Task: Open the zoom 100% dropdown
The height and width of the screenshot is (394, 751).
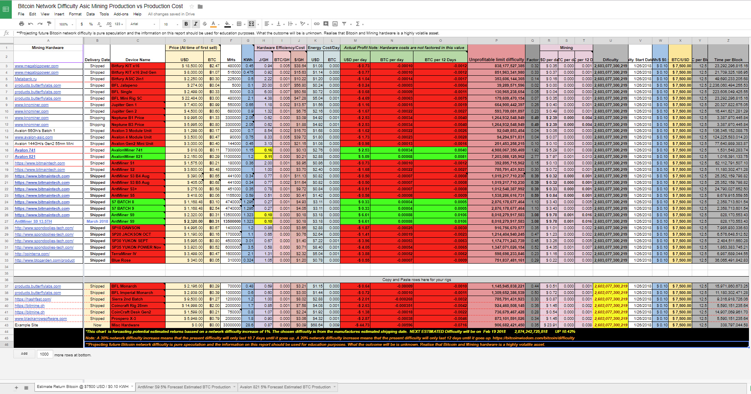Action: pyautogui.click(x=66, y=24)
